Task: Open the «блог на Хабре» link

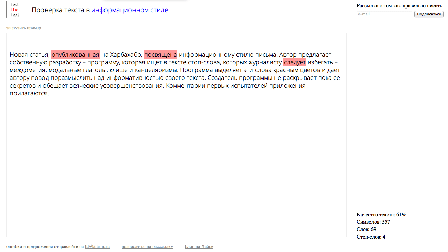Action: pyautogui.click(x=199, y=247)
